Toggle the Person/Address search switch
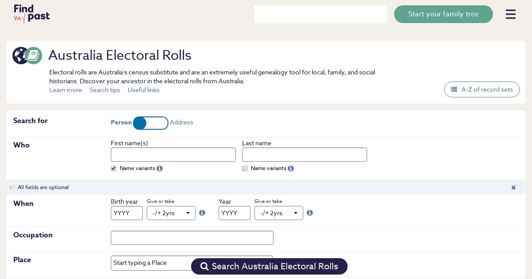This screenshot has height=279, width=532. [151, 123]
